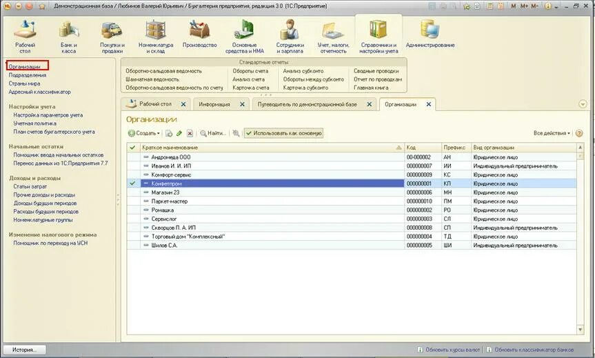Click the row icon next to Ромашка
The width and height of the screenshot is (595, 358).
point(145,210)
